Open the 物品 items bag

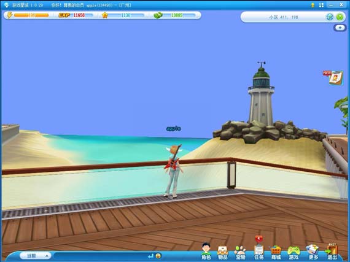click(222, 252)
